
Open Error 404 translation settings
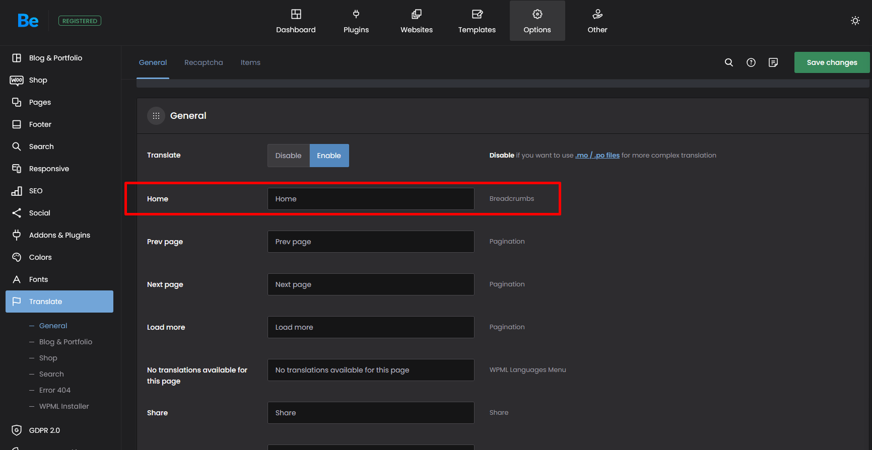tap(55, 390)
